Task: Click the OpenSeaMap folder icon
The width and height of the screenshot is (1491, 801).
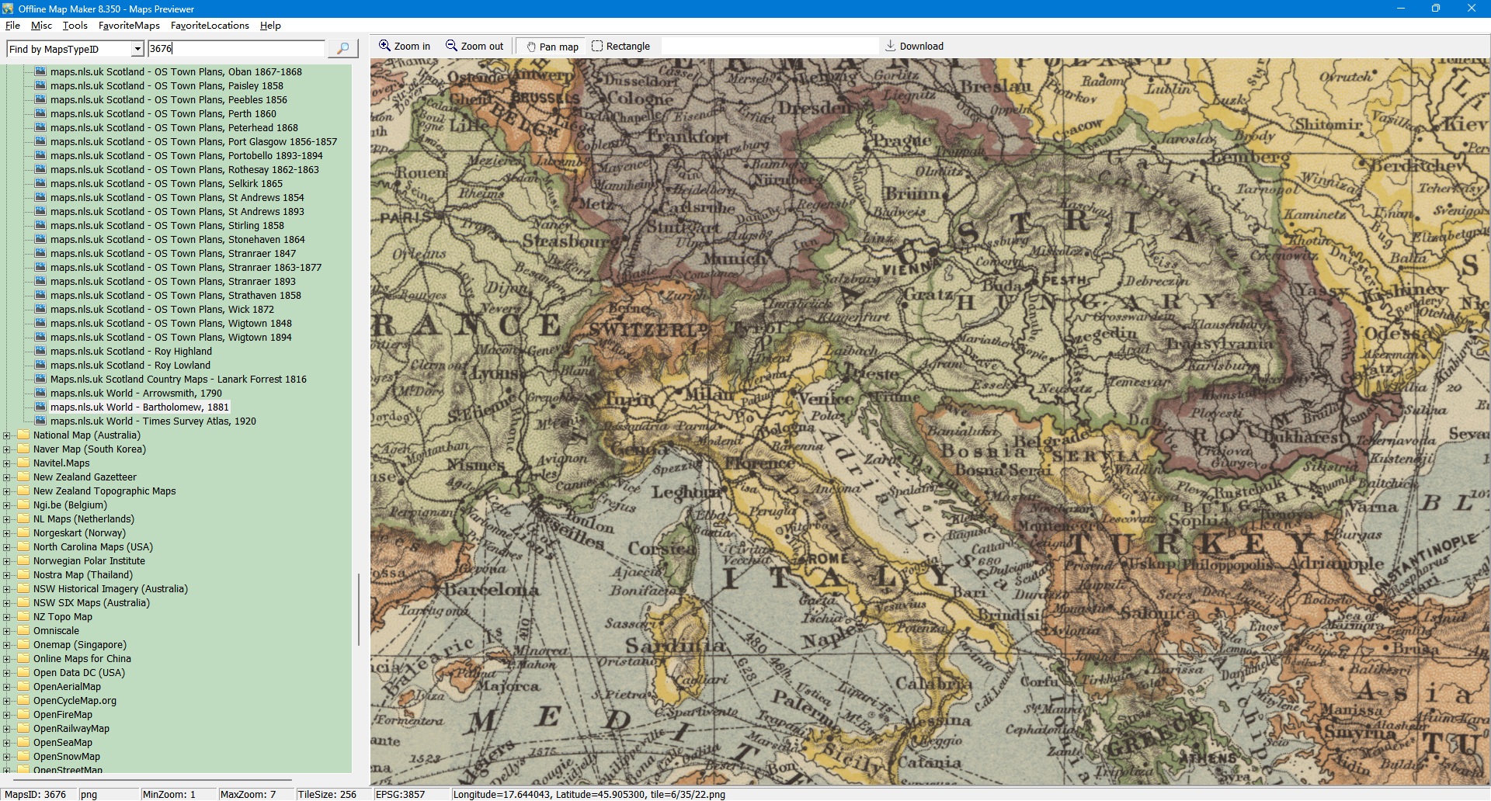Action: [23, 743]
